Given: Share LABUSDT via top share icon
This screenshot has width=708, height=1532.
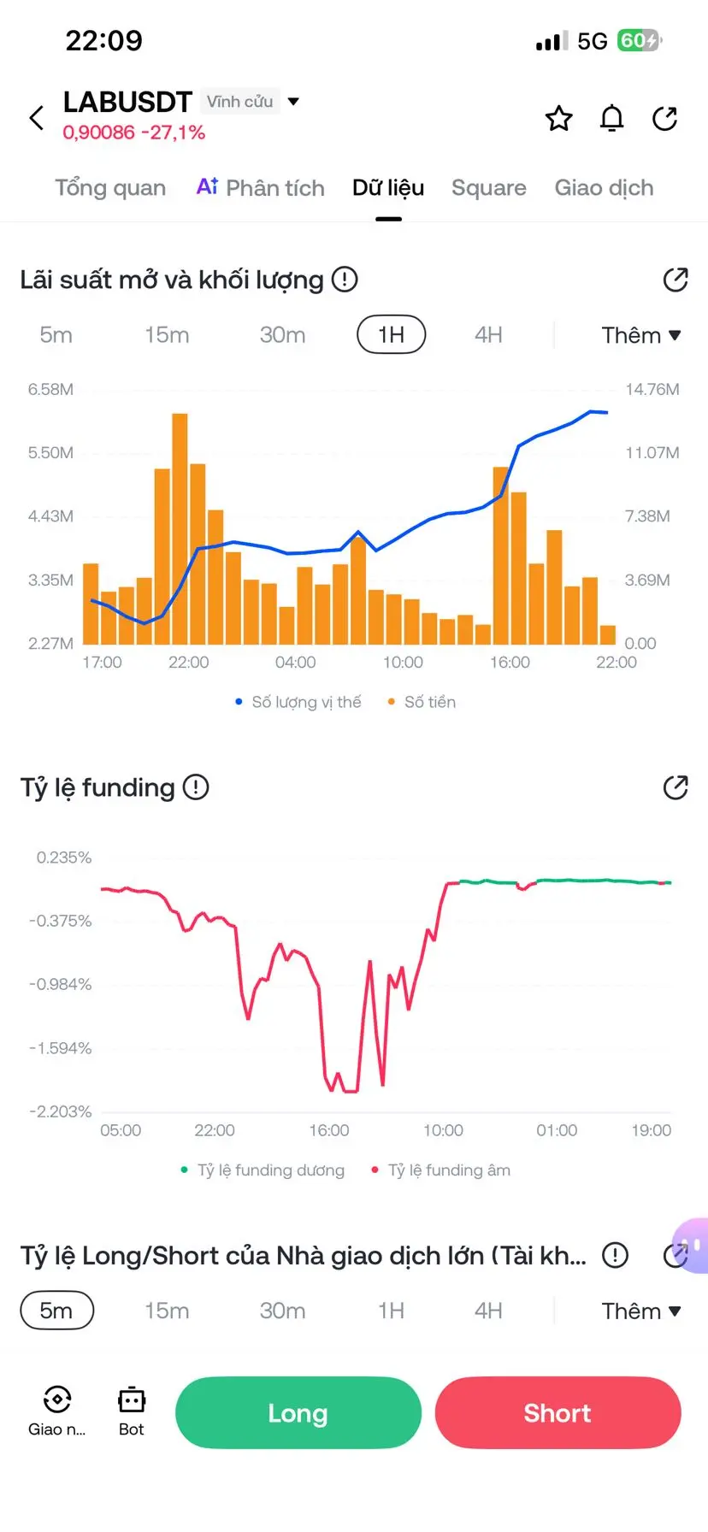Looking at the screenshot, I should [664, 118].
